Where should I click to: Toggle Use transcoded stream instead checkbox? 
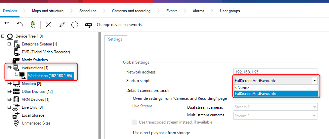coord(134,122)
